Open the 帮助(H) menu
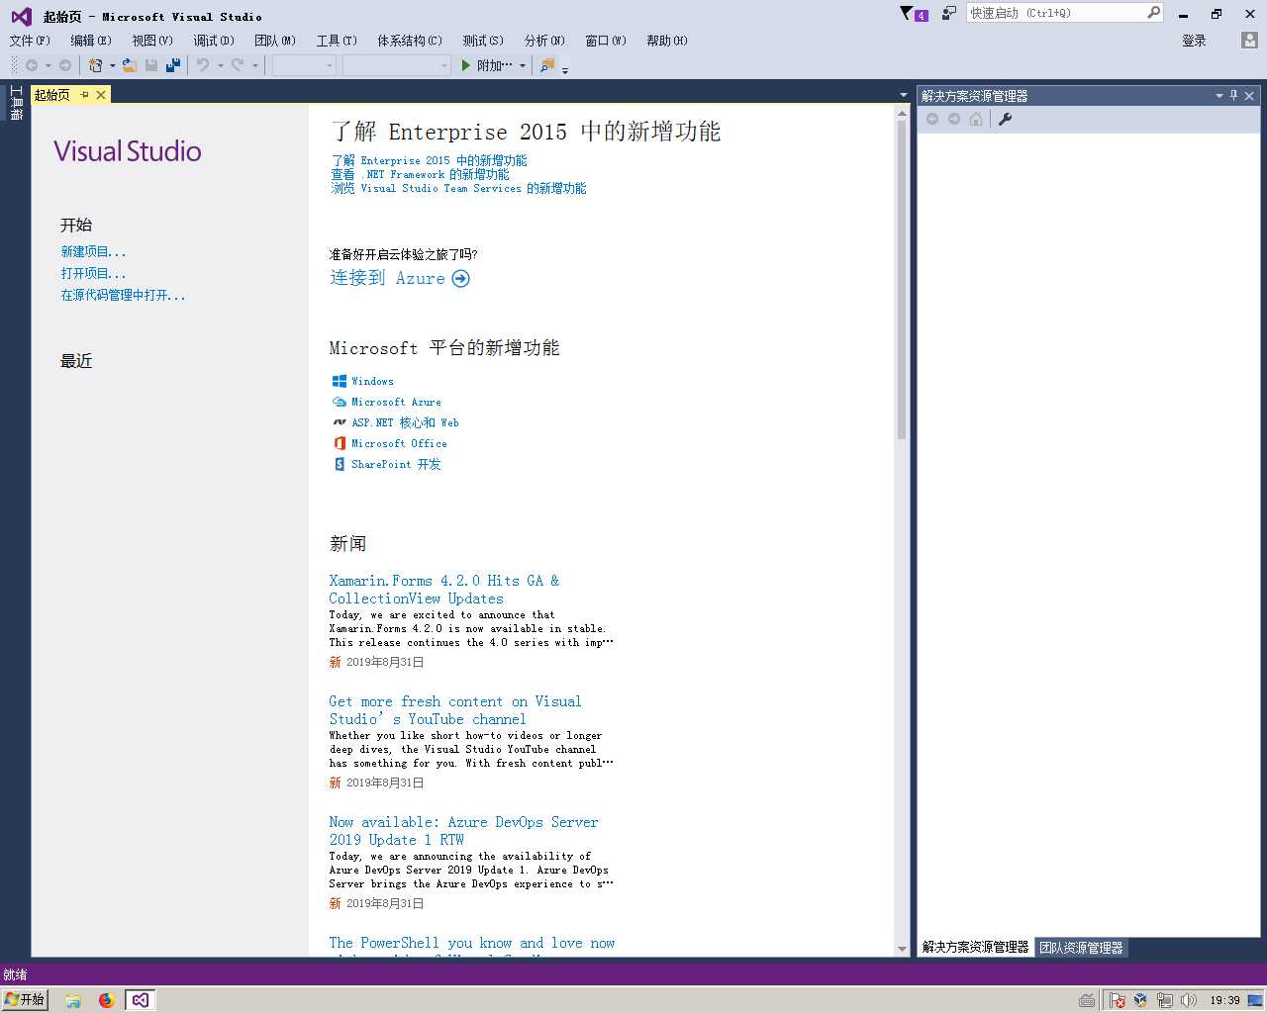The height and width of the screenshot is (1013, 1267). (667, 41)
